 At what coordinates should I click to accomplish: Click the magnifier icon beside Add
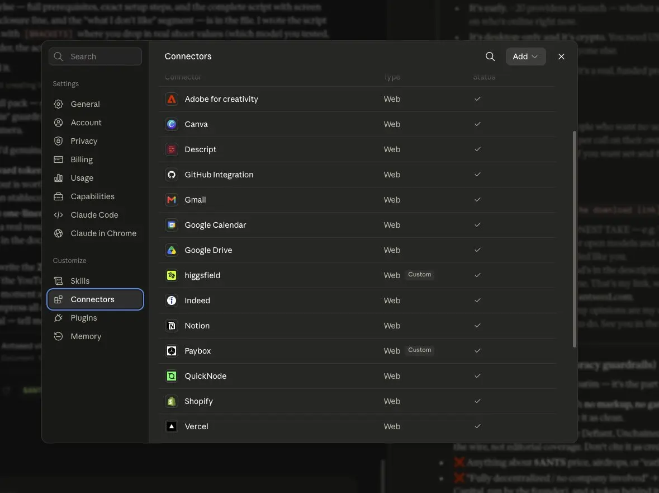click(x=490, y=57)
